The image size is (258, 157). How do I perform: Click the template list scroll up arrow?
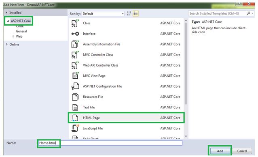click(x=186, y=20)
